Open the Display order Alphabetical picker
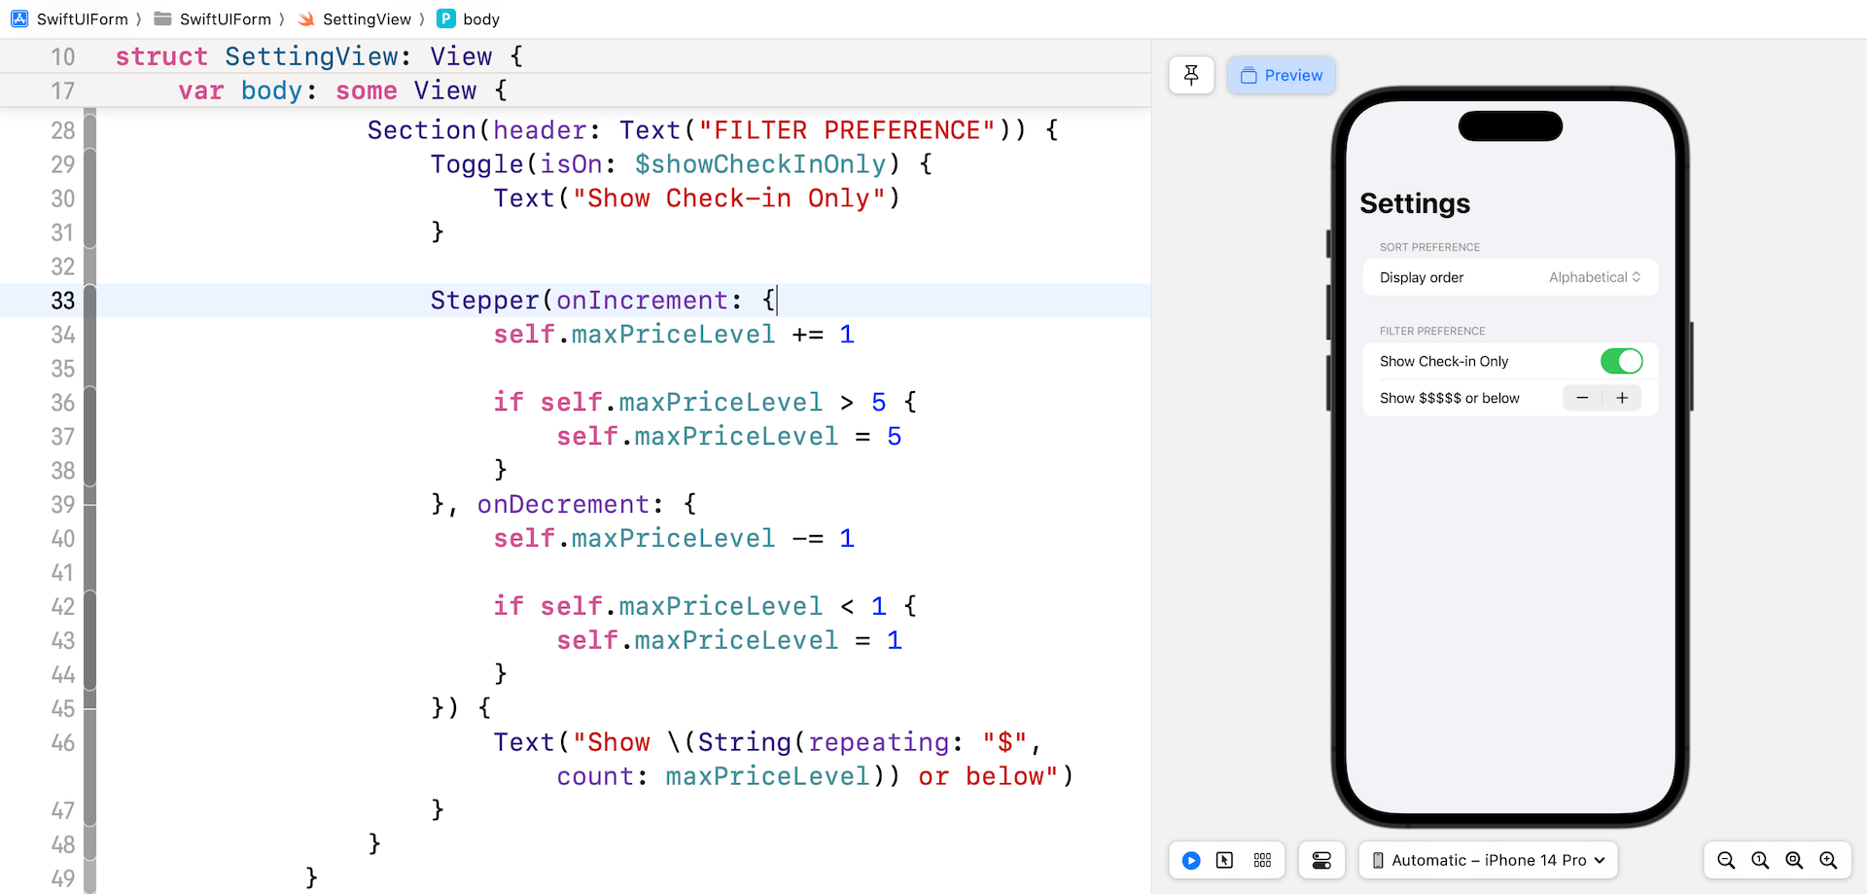The image size is (1867, 894). [1595, 277]
